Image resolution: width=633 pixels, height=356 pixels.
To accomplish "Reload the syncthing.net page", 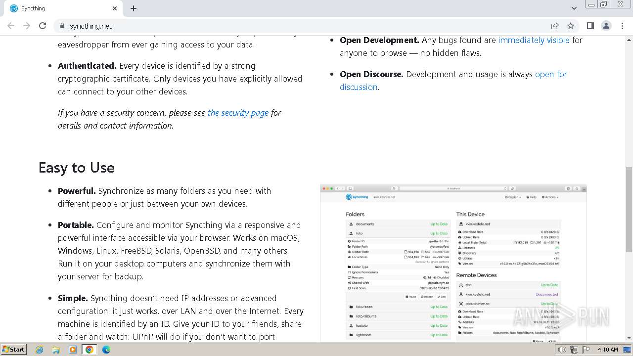I will tap(43, 26).
